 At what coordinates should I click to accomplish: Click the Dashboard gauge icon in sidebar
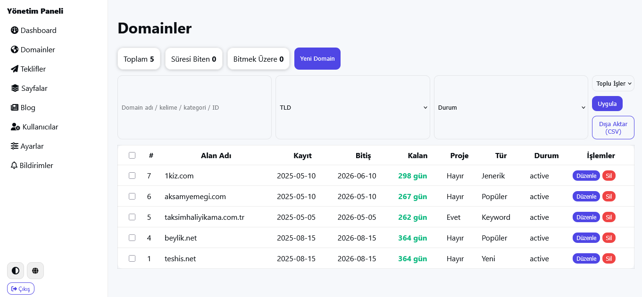coord(15,30)
